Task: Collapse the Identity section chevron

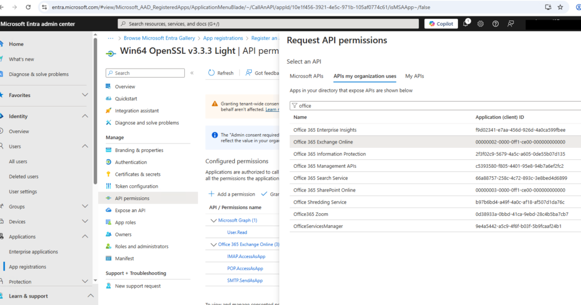Action: coord(85,116)
